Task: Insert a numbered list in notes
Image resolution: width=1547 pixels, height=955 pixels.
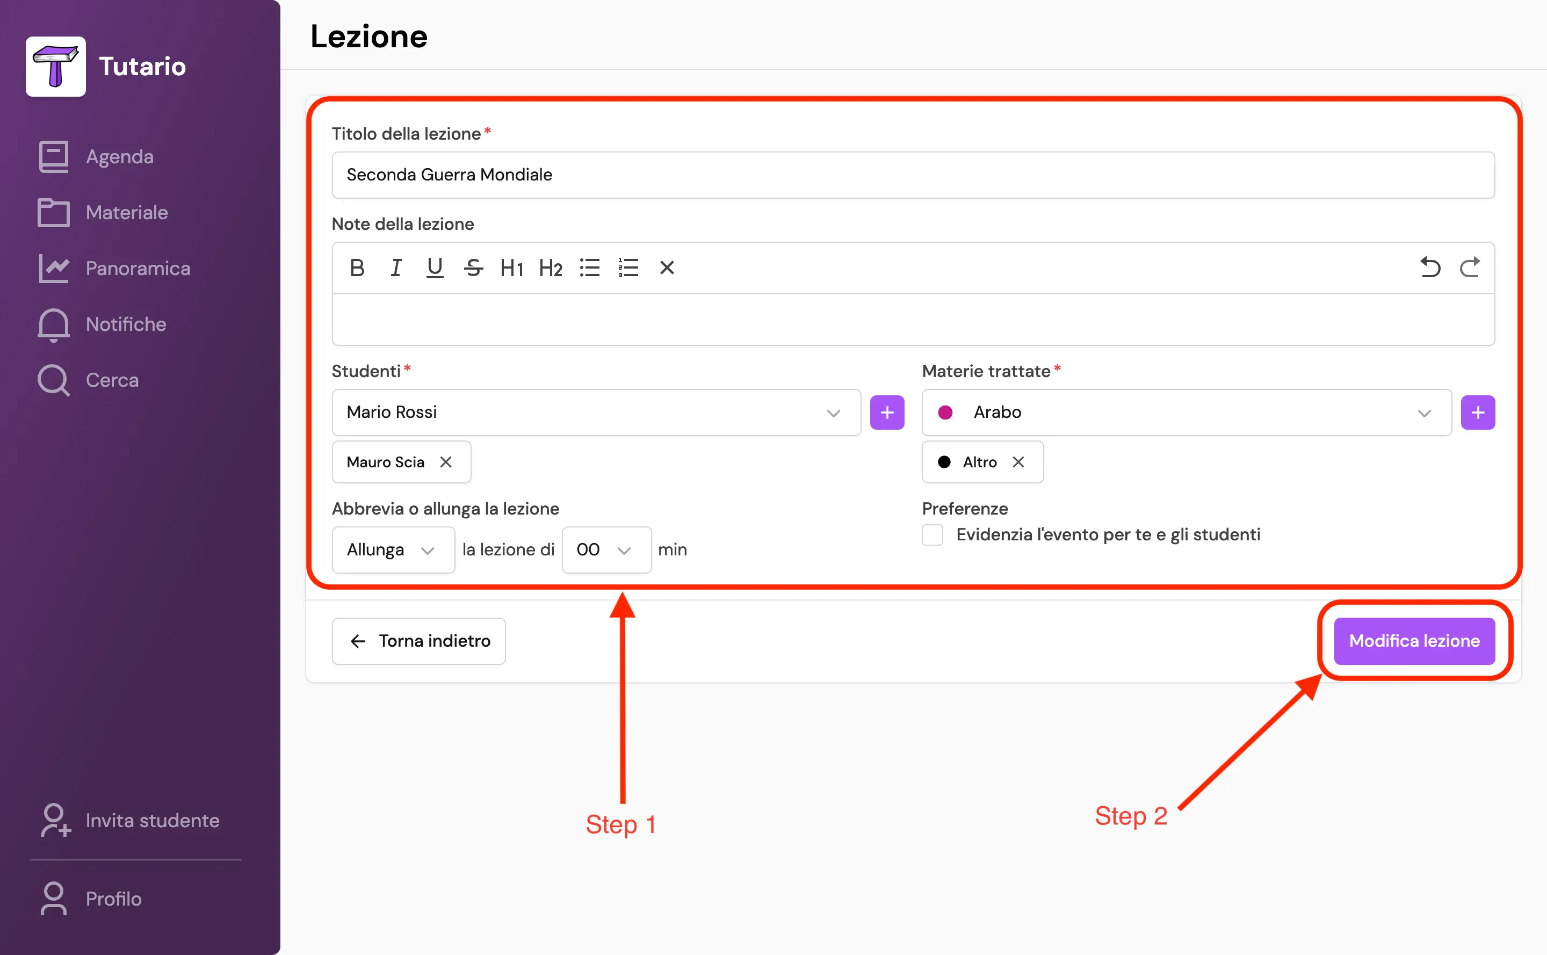Action: pos(628,268)
